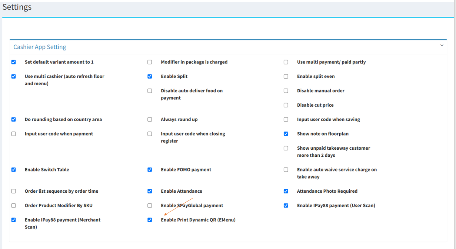The width and height of the screenshot is (456, 249).
Task: Uncheck Enable FOMO payment
Action: (x=150, y=170)
